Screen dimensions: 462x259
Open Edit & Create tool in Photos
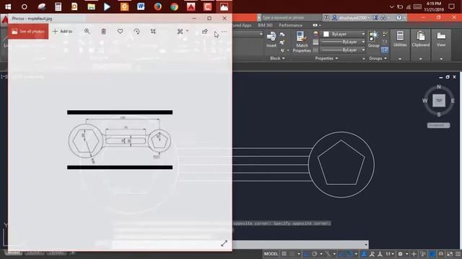[x=180, y=31]
